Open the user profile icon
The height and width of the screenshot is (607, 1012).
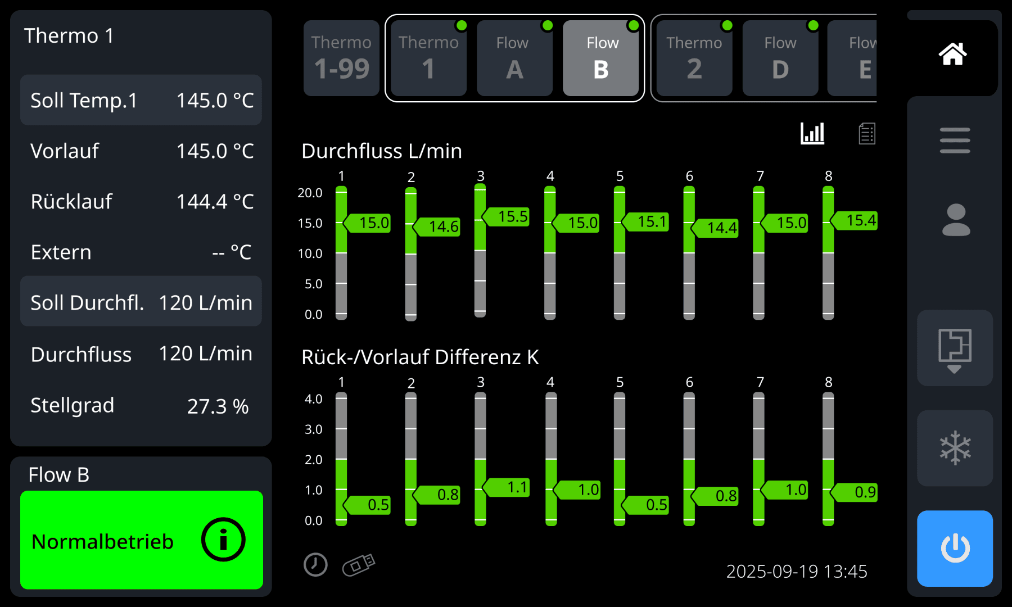(x=955, y=220)
